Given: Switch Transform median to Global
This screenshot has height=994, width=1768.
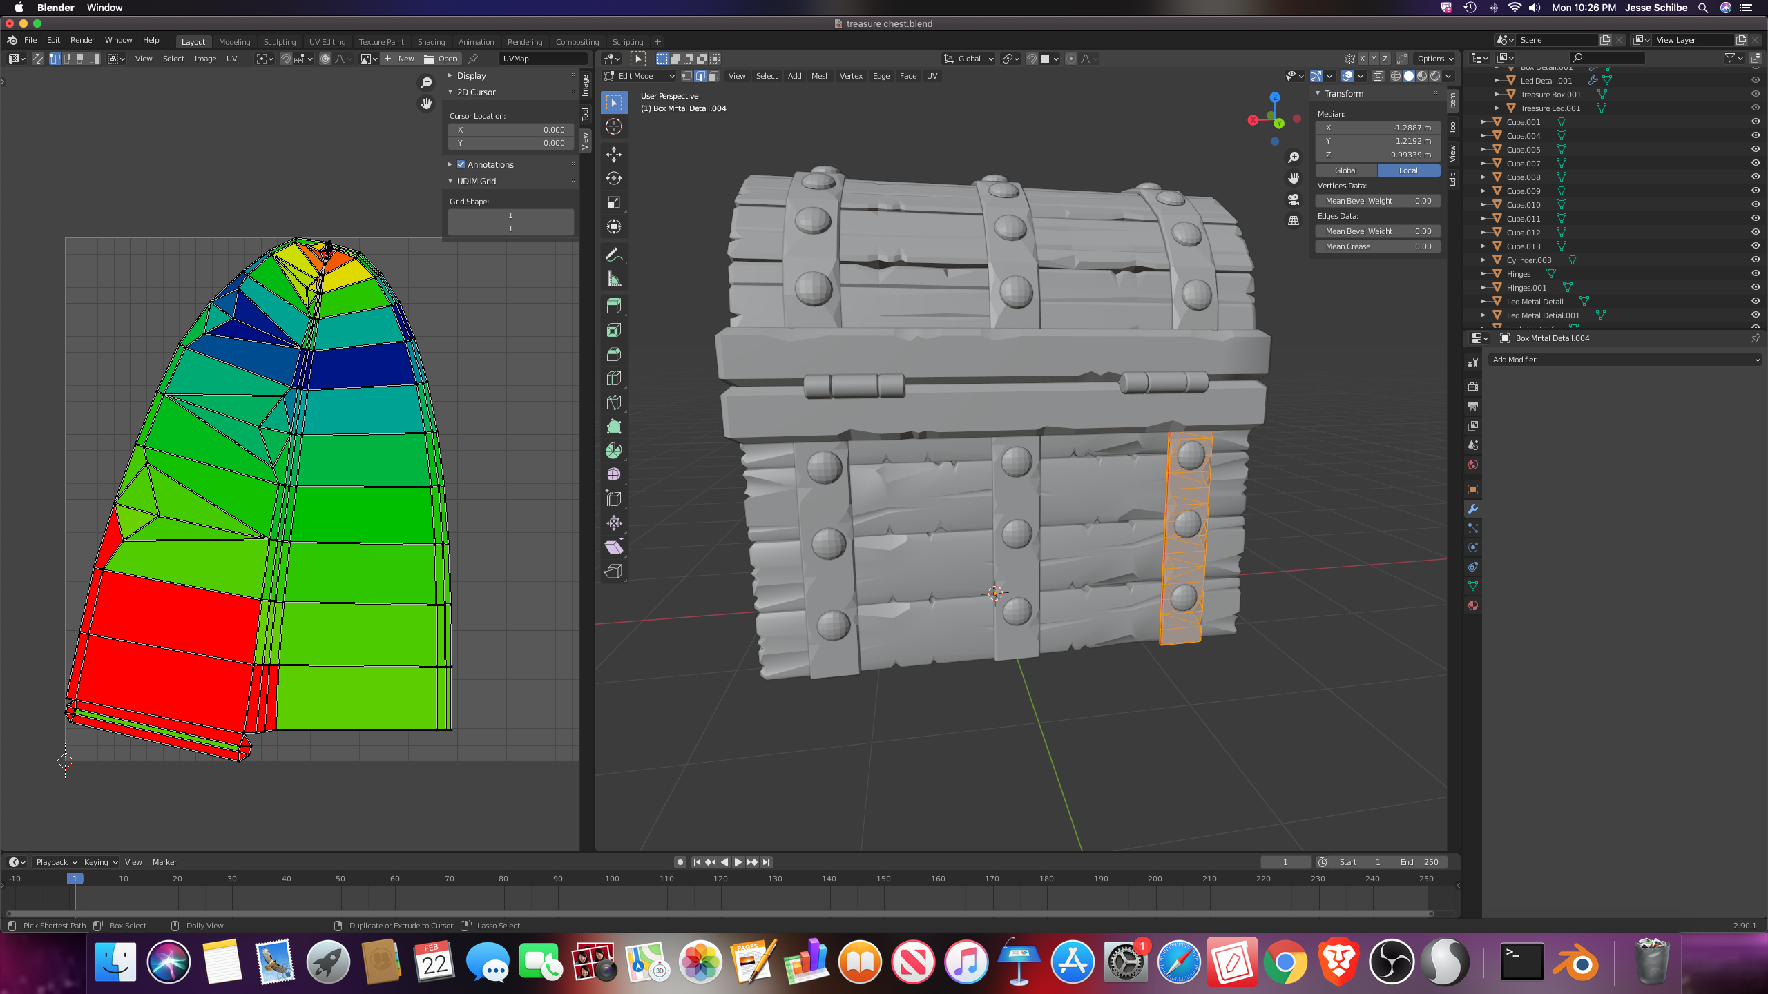Looking at the screenshot, I should coord(1345,170).
